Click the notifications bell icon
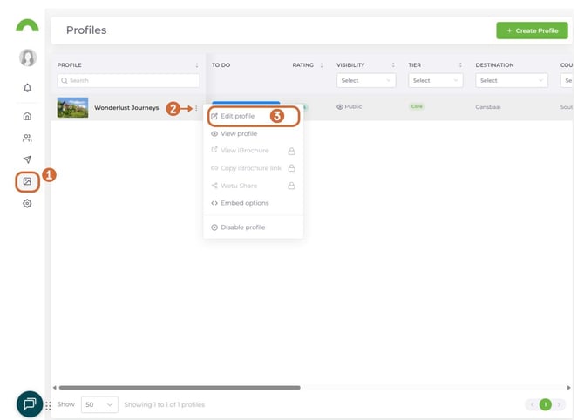This screenshot has width=584, height=420. click(27, 88)
